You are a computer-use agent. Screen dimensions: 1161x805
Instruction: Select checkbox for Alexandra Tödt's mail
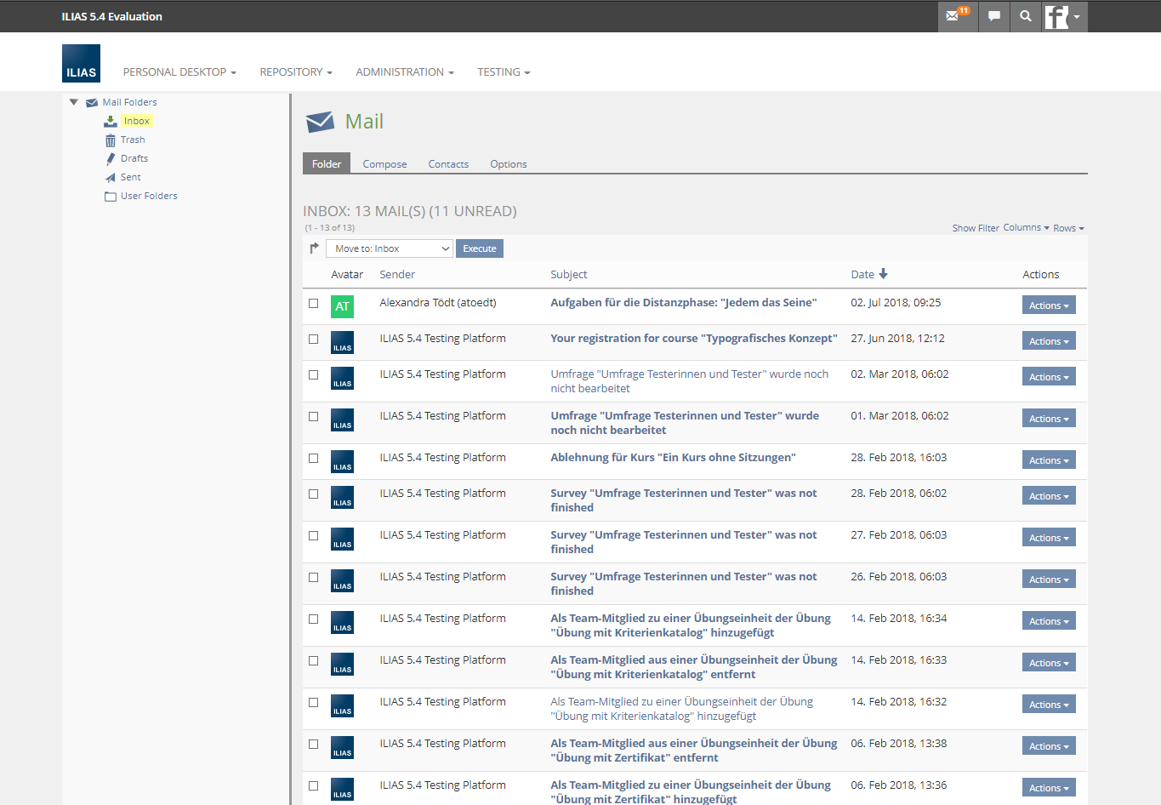[314, 304]
